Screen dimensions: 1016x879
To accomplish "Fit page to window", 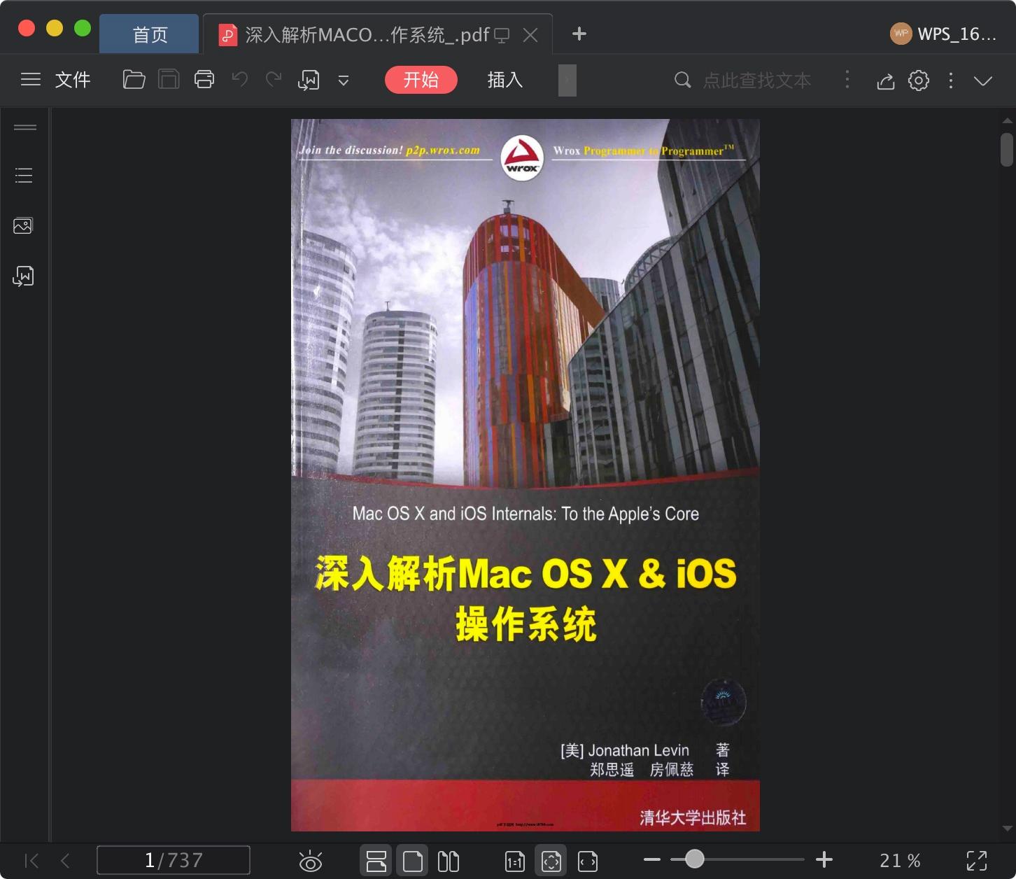I will click(x=551, y=861).
